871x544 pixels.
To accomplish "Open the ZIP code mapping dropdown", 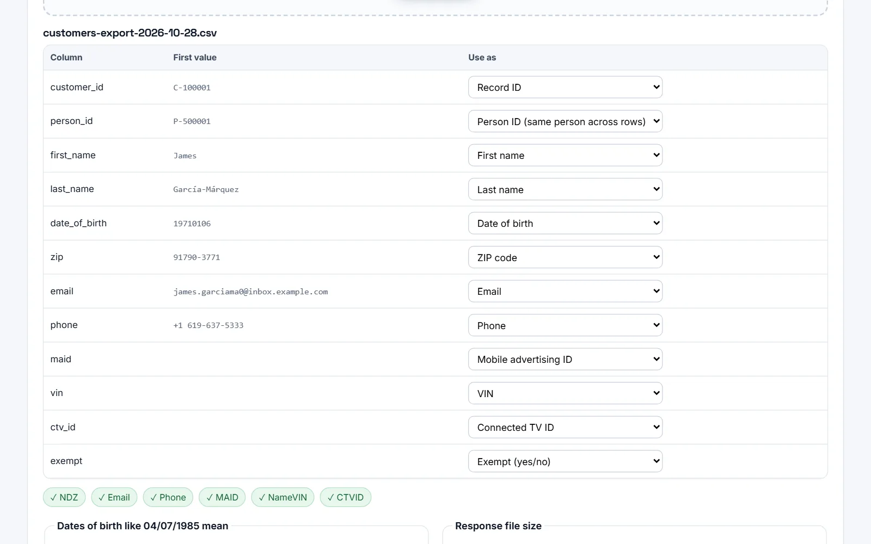I will [x=565, y=257].
